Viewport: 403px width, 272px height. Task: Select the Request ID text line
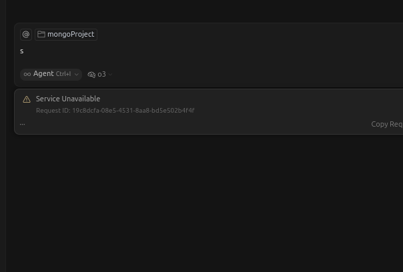pos(115,111)
